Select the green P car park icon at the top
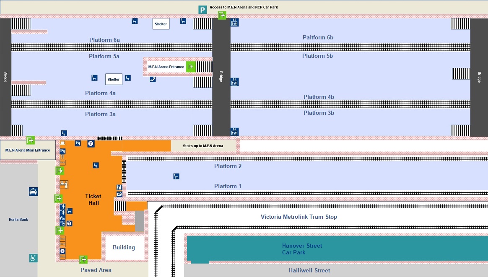 click(203, 10)
